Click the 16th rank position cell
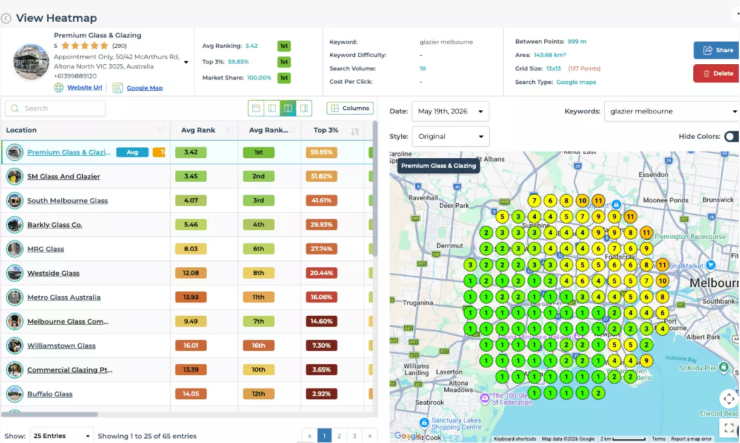This screenshot has height=443, width=740. click(x=259, y=345)
